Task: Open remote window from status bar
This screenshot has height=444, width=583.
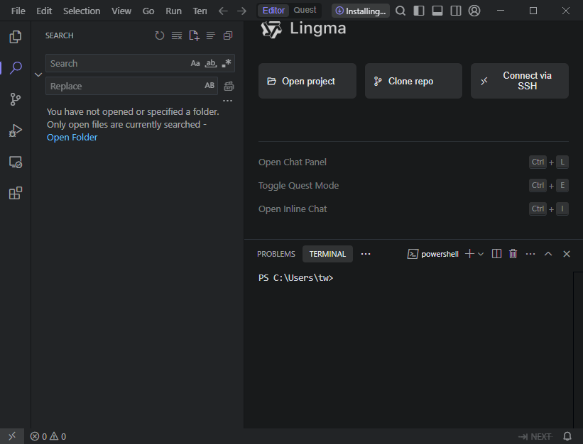Action: click(x=12, y=436)
